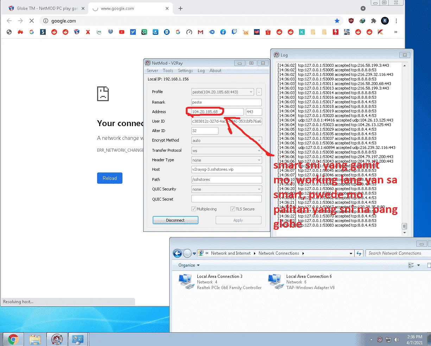The width and height of the screenshot is (431, 346).
Task: Open the red lightning bolt bookmark
Action: [x=336, y=32]
